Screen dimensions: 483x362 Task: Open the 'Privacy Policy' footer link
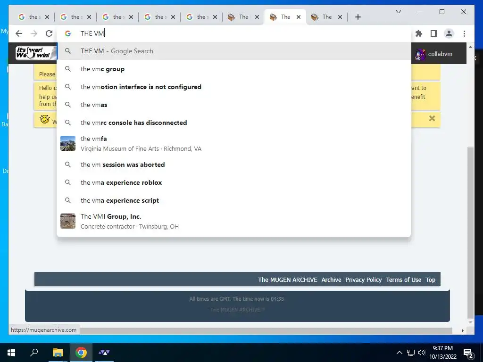coord(364,280)
